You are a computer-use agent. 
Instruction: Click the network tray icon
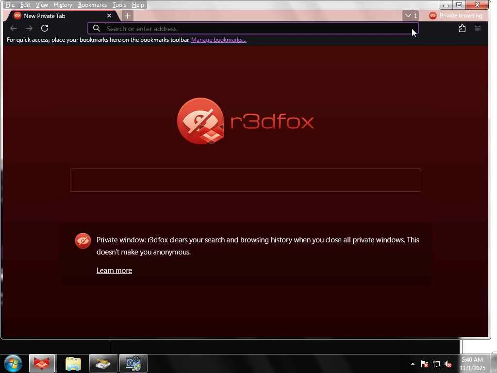point(436,364)
